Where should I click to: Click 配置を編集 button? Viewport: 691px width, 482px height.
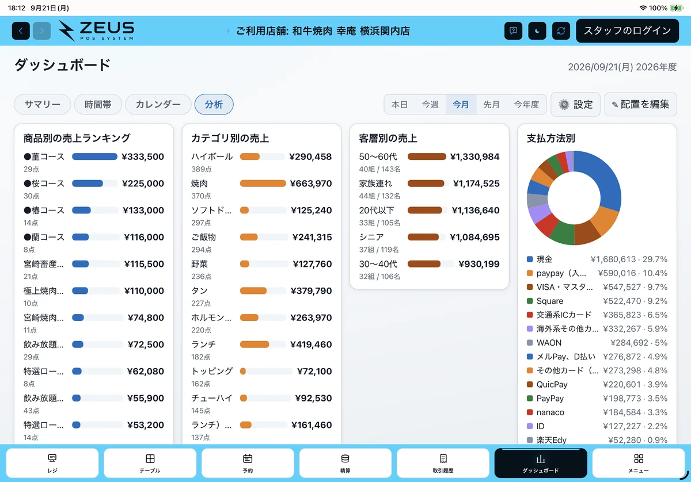point(640,104)
